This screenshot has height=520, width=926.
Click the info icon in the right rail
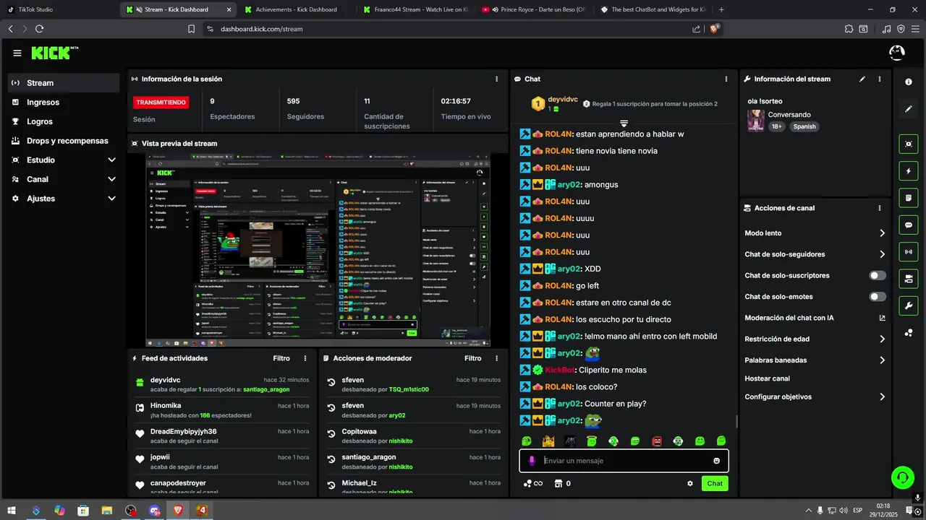(909, 82)
